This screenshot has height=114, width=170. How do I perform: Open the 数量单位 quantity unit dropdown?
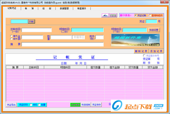79,37
